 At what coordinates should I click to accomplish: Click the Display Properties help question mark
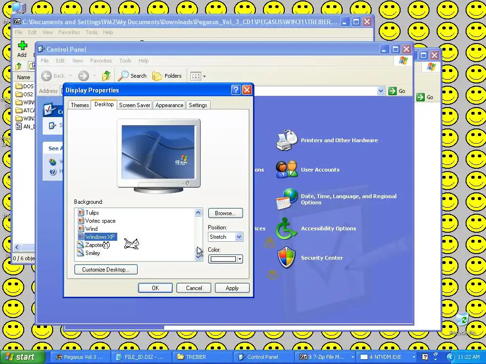click(x=236, y=90)
